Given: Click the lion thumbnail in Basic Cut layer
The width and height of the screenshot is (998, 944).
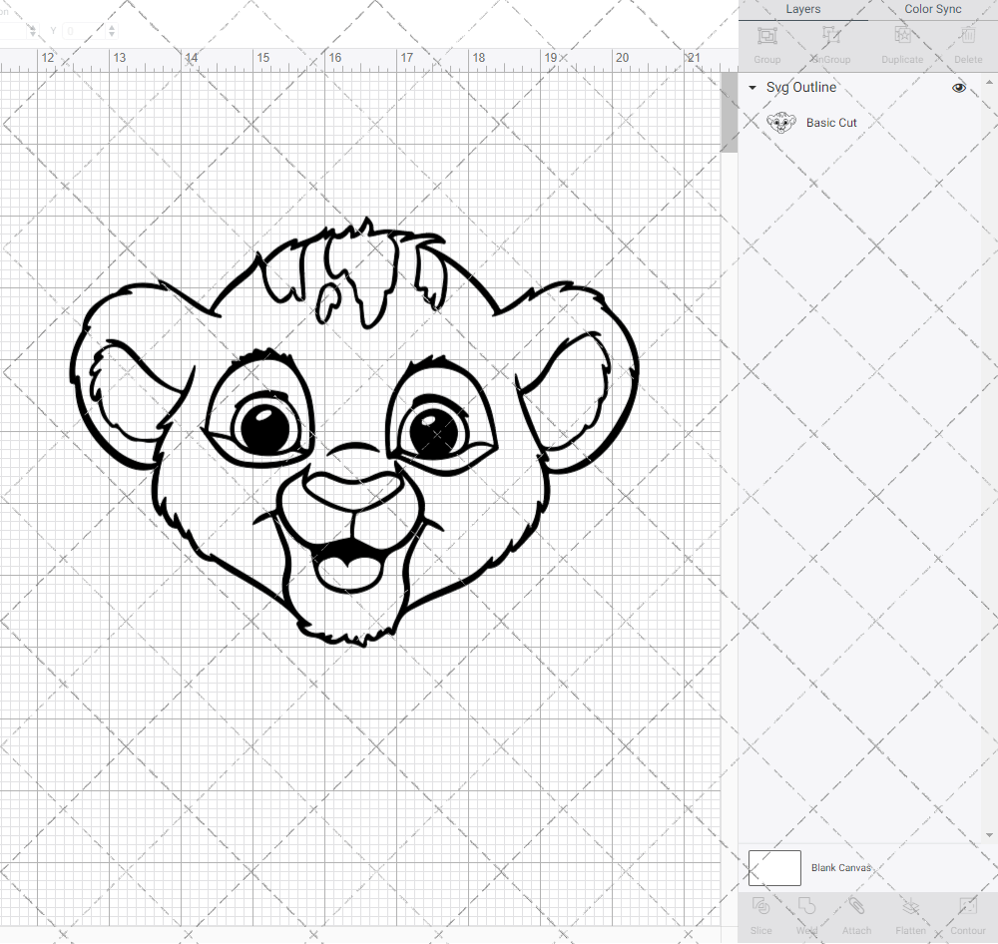Looking at the screenshot, I should 780,123.
